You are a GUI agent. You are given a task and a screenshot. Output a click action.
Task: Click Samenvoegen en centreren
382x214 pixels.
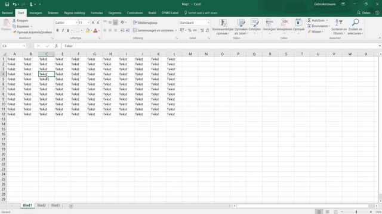point(153,30)
